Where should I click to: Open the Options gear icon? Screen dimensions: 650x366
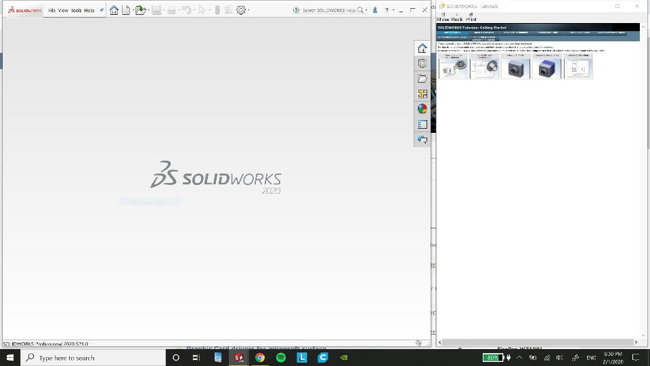coord(241,10)
